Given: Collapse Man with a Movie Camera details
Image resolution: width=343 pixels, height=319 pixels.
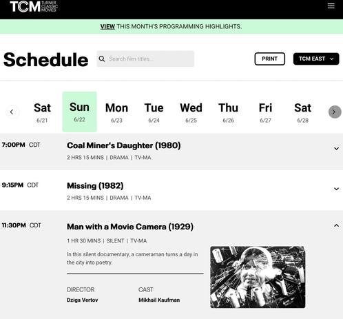Looking at the screenshot, I should click(x=336, y=225).
